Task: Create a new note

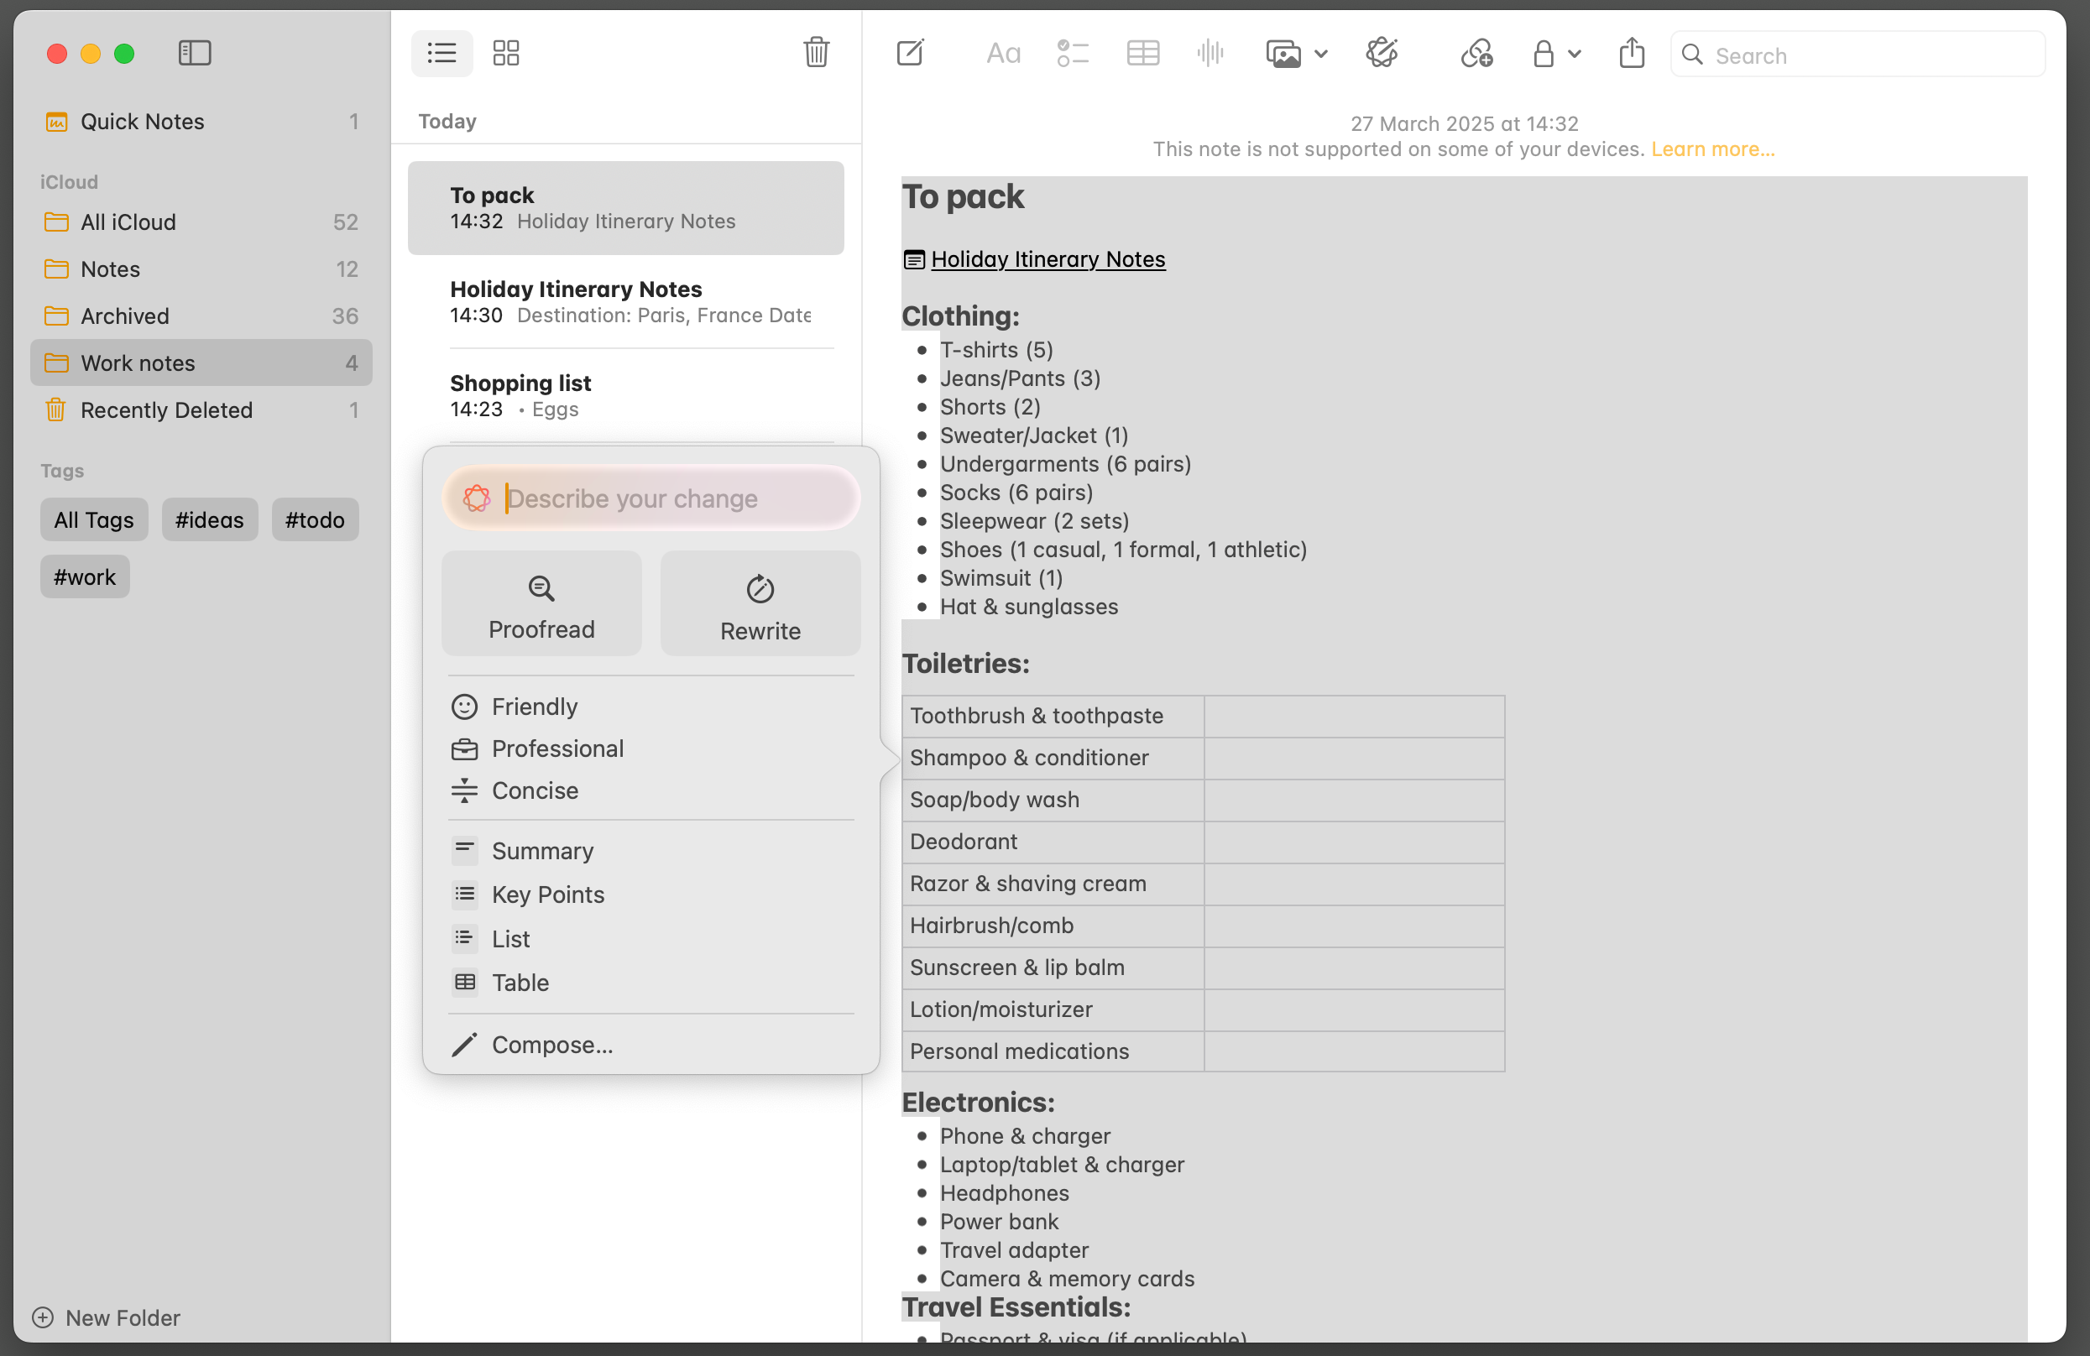Action: tap(910, 53)
